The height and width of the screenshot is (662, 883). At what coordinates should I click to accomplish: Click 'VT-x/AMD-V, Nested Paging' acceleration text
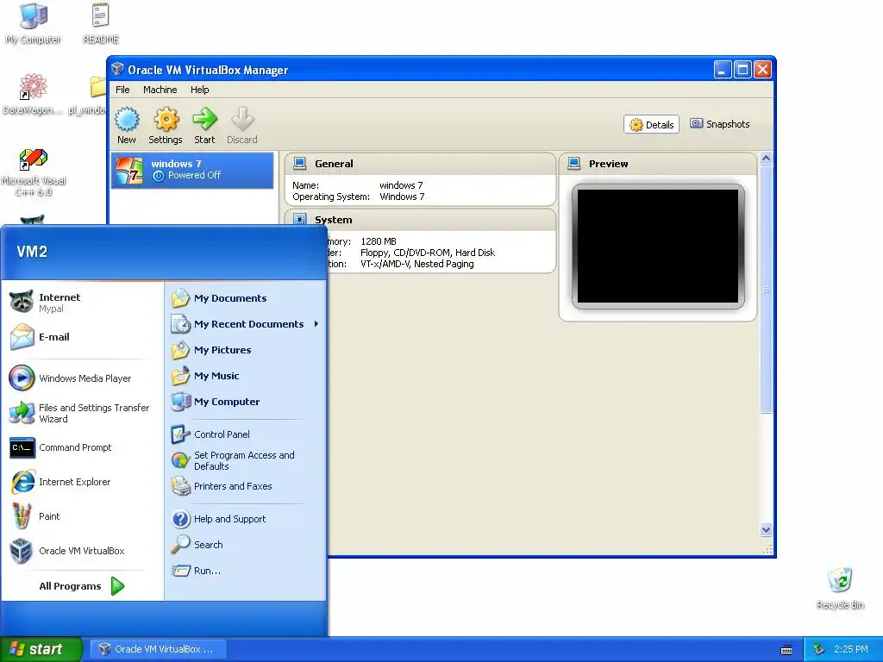[x=416, y=264]
